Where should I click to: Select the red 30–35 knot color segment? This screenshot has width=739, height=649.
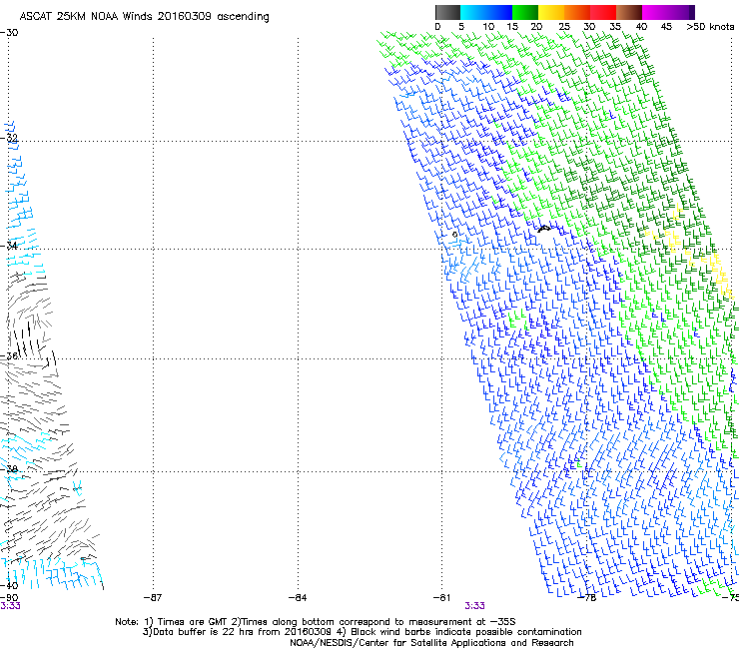(603, 12)
